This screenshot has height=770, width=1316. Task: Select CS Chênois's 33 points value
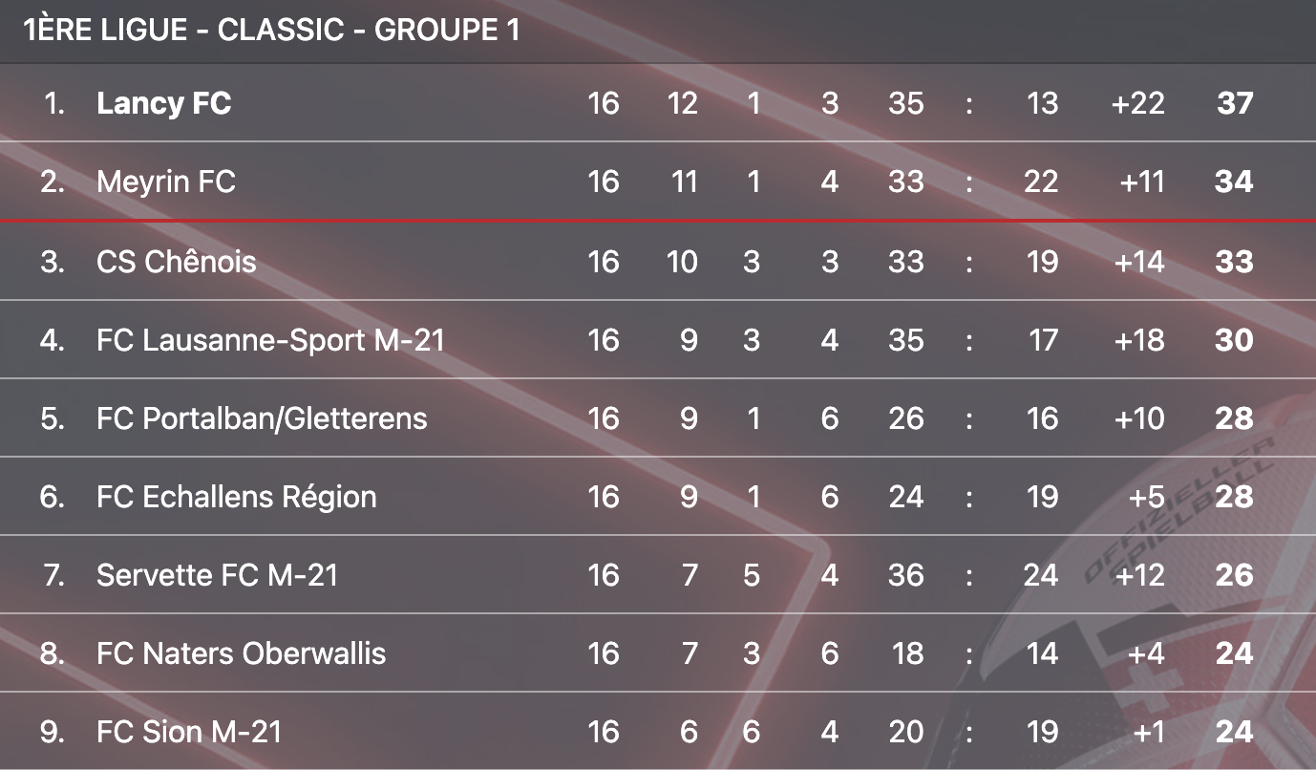pyautogui.click(x=1234, y=262)
